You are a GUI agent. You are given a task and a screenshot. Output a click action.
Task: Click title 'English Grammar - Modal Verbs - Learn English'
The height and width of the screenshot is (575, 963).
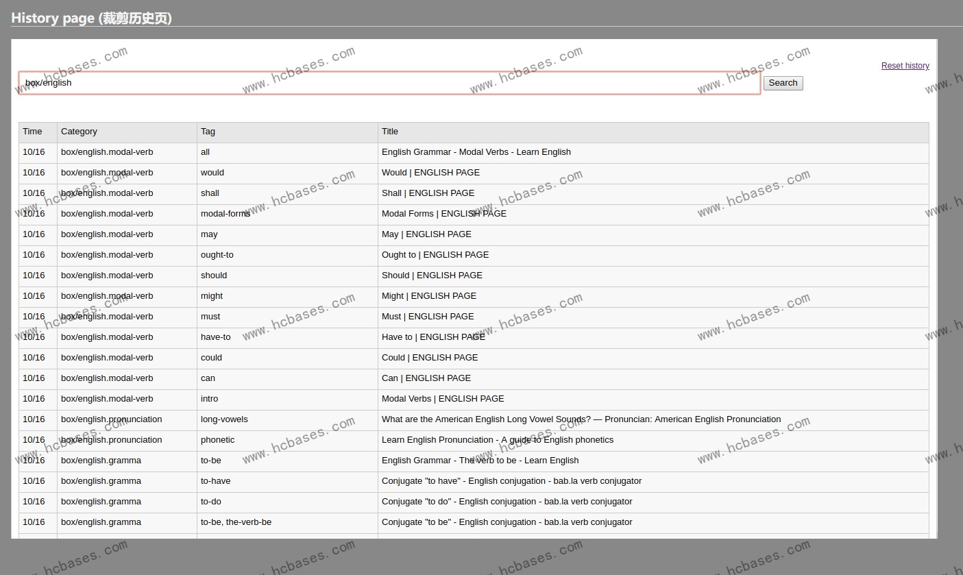tap(476, 152)
